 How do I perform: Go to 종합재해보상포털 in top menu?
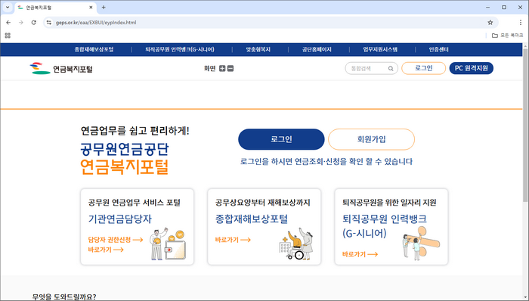pos(94,50)
